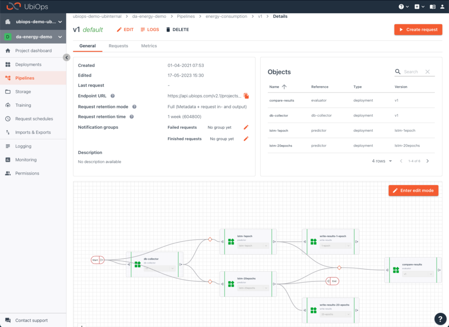Open the UbiOps documentation book icon

pos(432,7)
